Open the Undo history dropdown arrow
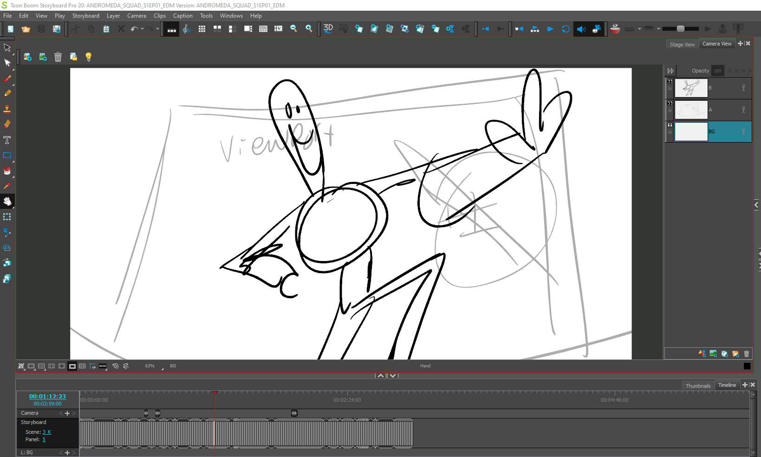 coord(142,29)
